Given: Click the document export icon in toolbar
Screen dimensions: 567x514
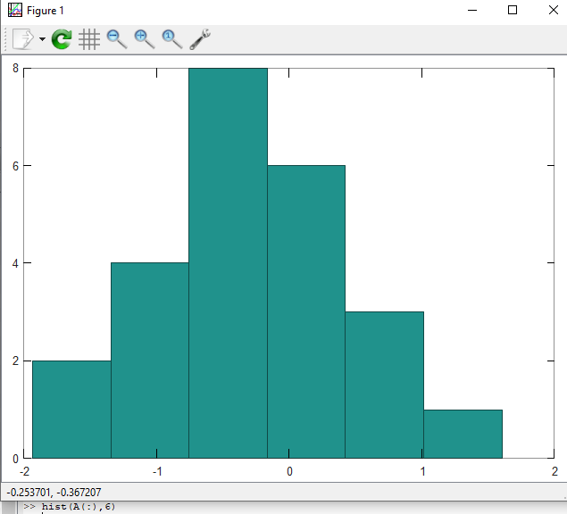Looking at the screenshot, I should 23,39.
